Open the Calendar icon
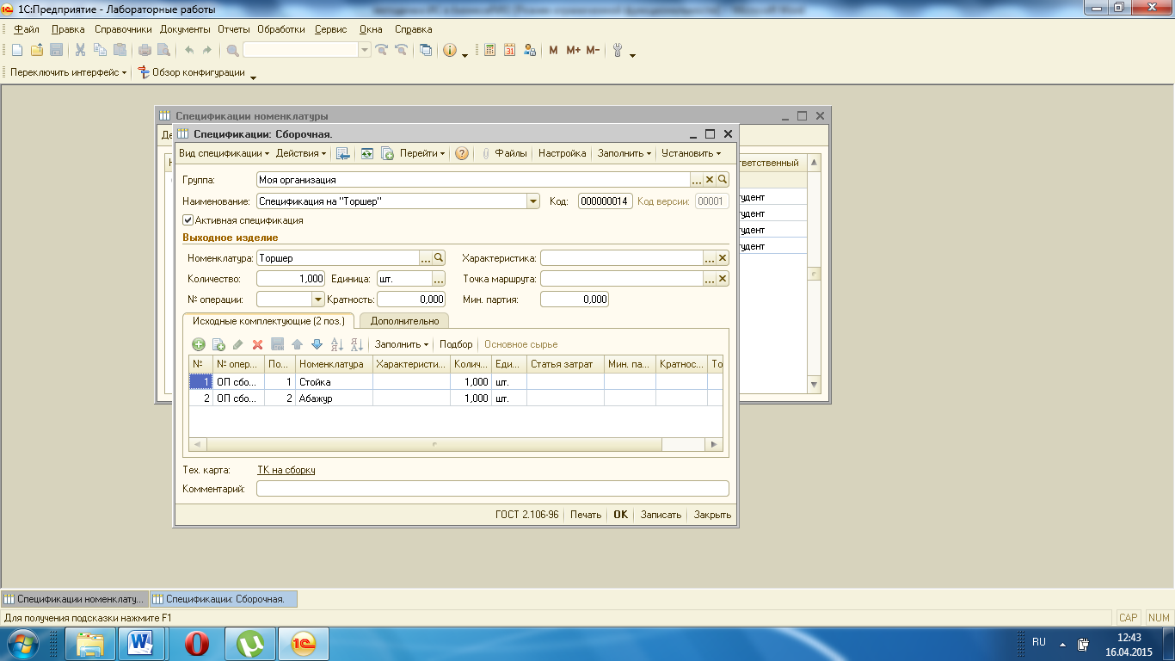Viewport: 1175px width, 661px height. (x=510, y=50)
